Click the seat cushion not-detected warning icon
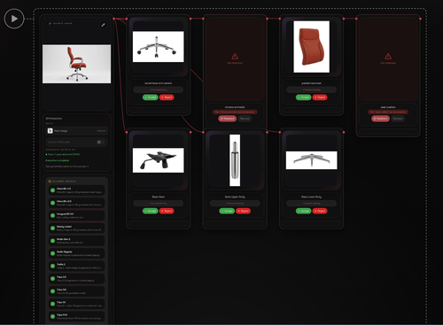This screenshot has width=443, height=325. click(388, 56)
